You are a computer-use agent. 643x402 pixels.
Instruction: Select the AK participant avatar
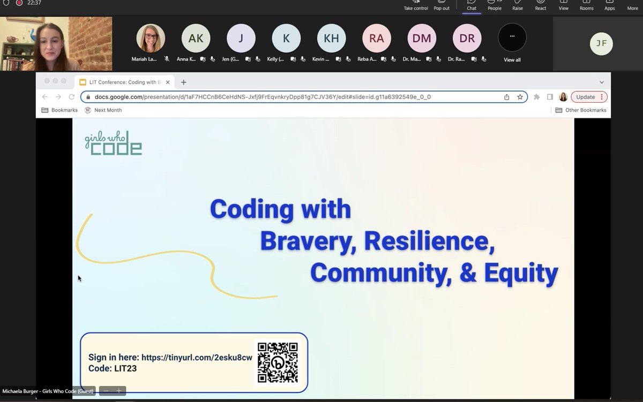(196, 38)
